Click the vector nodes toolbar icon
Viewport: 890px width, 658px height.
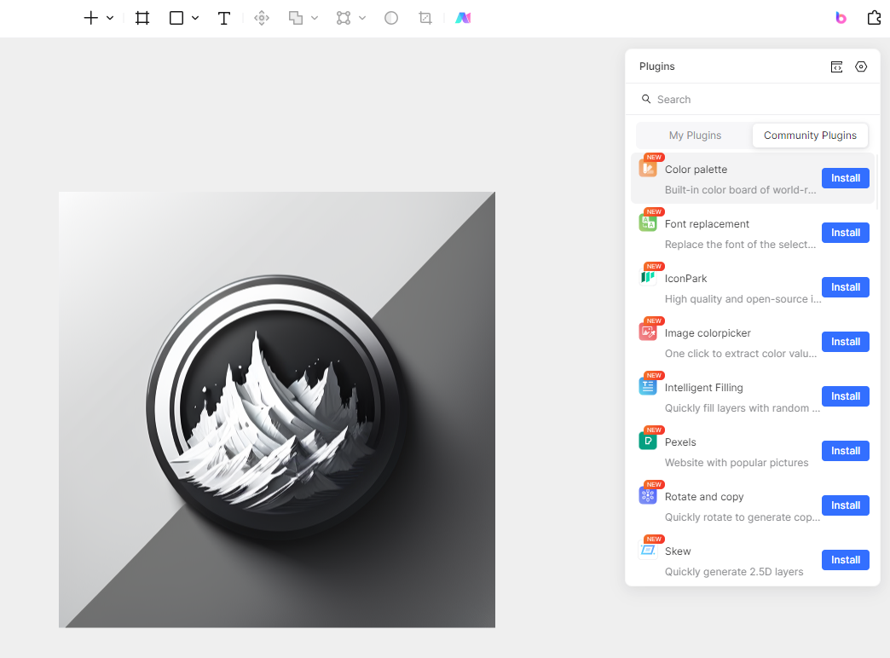pyautogui.click(x=344, y=18)
